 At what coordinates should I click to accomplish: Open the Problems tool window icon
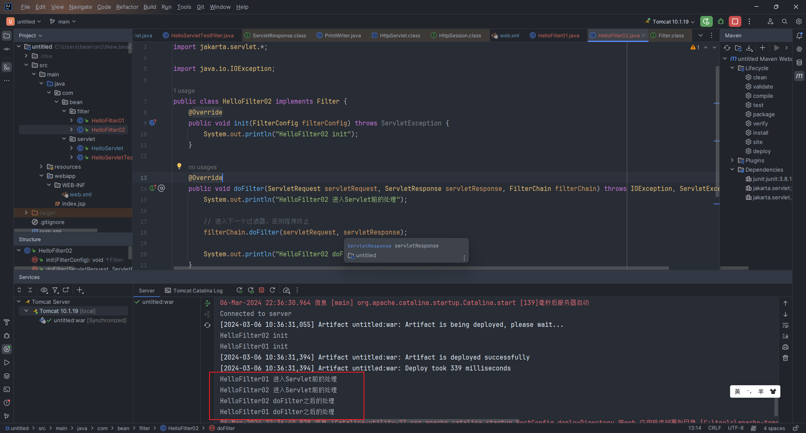(x=7, y=403)
